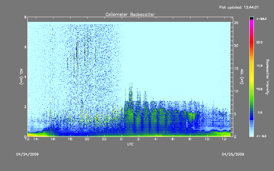Select the 20 tick on the kft axis
The width and height of the screenshot is (274, 171).
[x=236, y=45]
